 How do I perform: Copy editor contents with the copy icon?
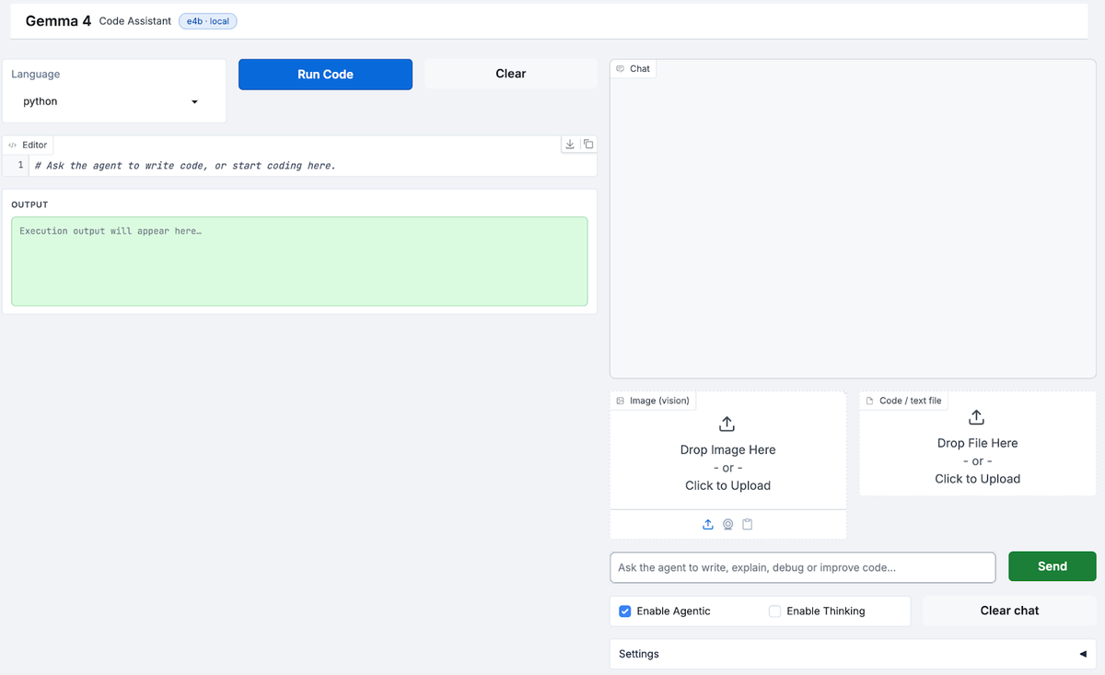[588, 145]
